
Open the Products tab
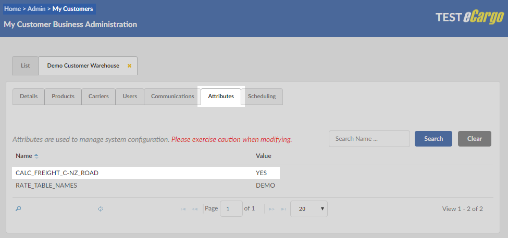63,97
